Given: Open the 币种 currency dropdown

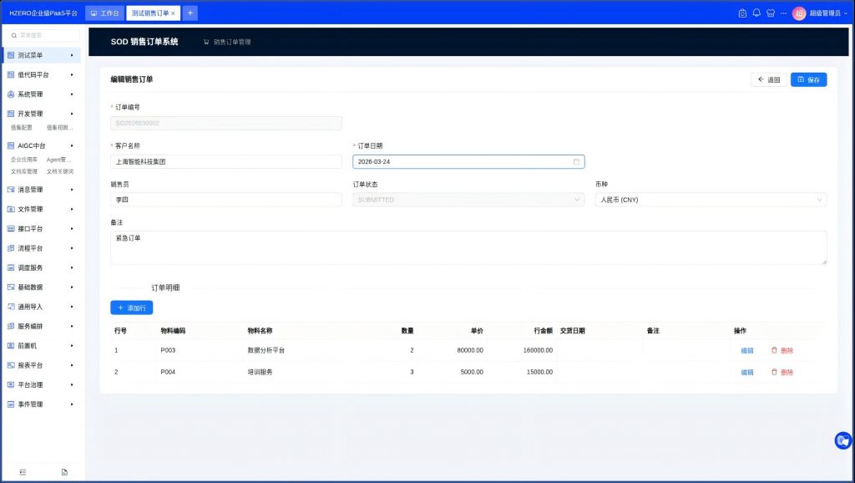Looking at the screenshot, I should (x=710, y=200).
